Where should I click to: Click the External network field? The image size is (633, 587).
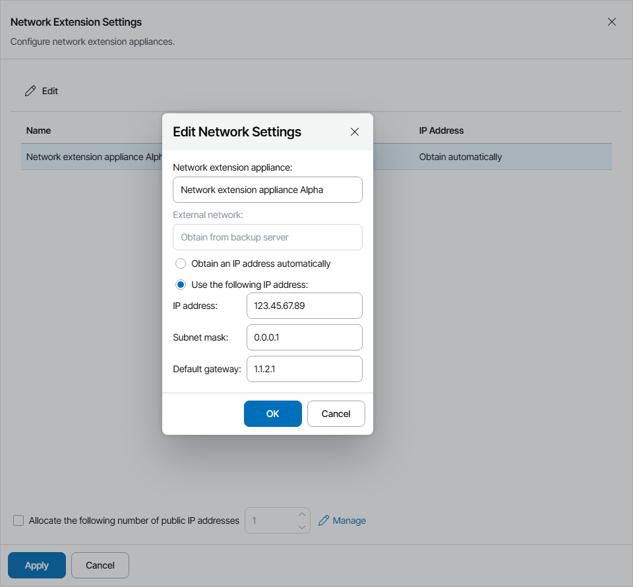click(x=268, y=237)
